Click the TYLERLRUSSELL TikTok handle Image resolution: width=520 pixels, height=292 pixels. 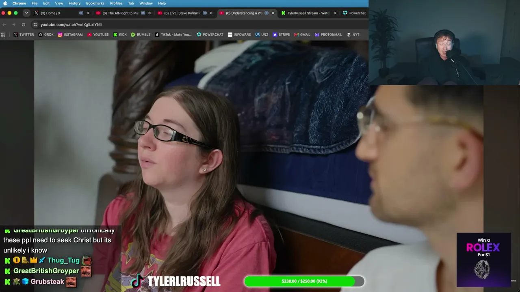tap(184, 281)
